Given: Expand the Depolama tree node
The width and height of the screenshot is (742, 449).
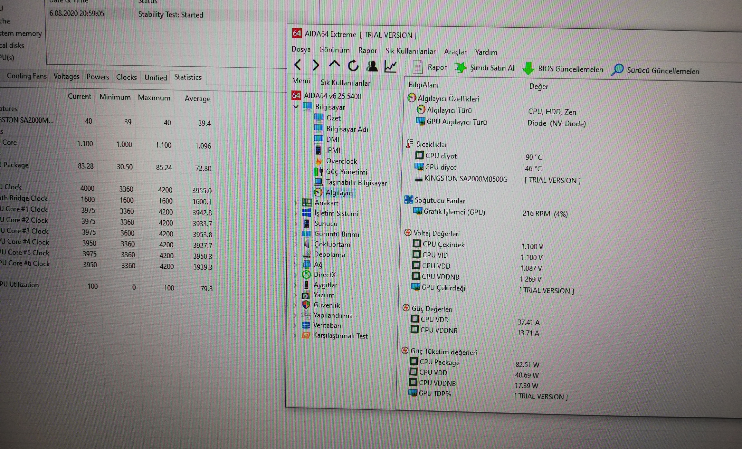Looking at the screenshot, I should pyautogui.click(x=295, y=254).
